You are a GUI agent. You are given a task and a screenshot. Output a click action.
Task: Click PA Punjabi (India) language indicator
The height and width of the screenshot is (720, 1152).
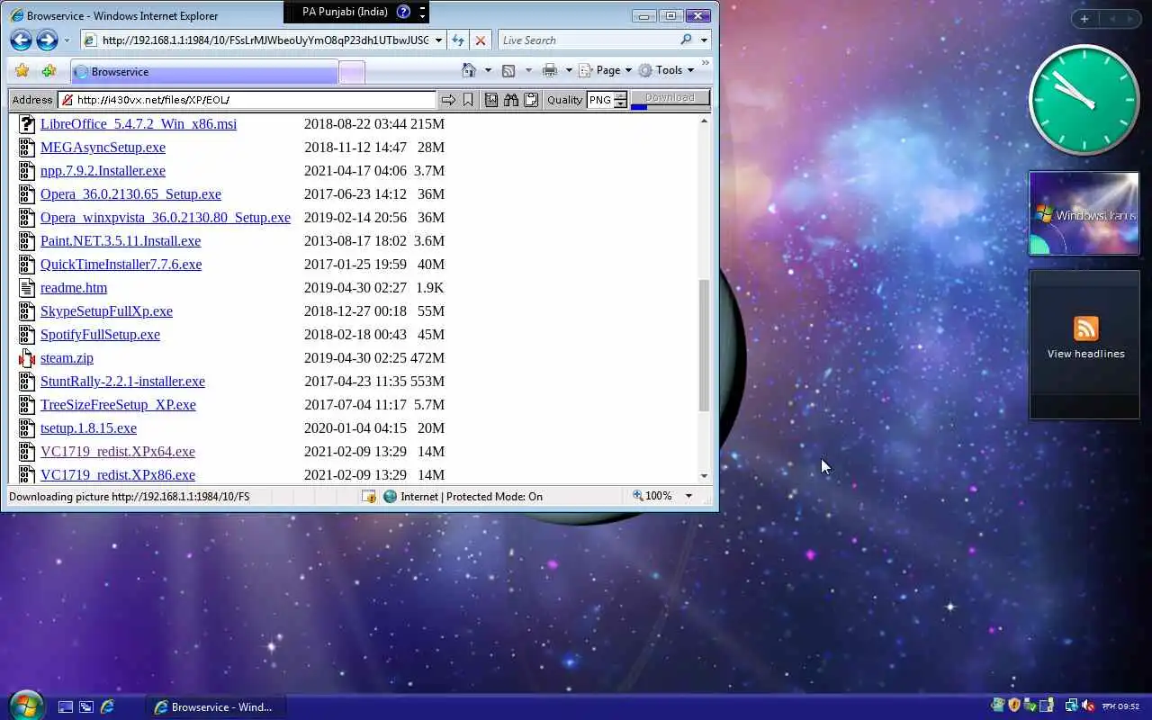tap(345, 12)
